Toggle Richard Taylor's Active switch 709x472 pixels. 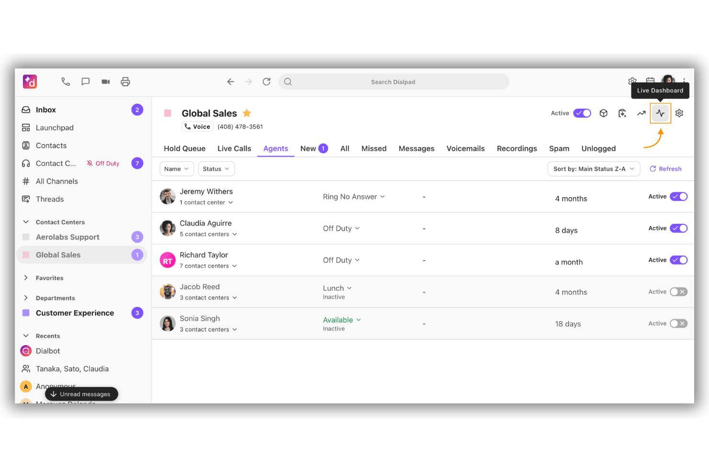click(x=679, y=260)
